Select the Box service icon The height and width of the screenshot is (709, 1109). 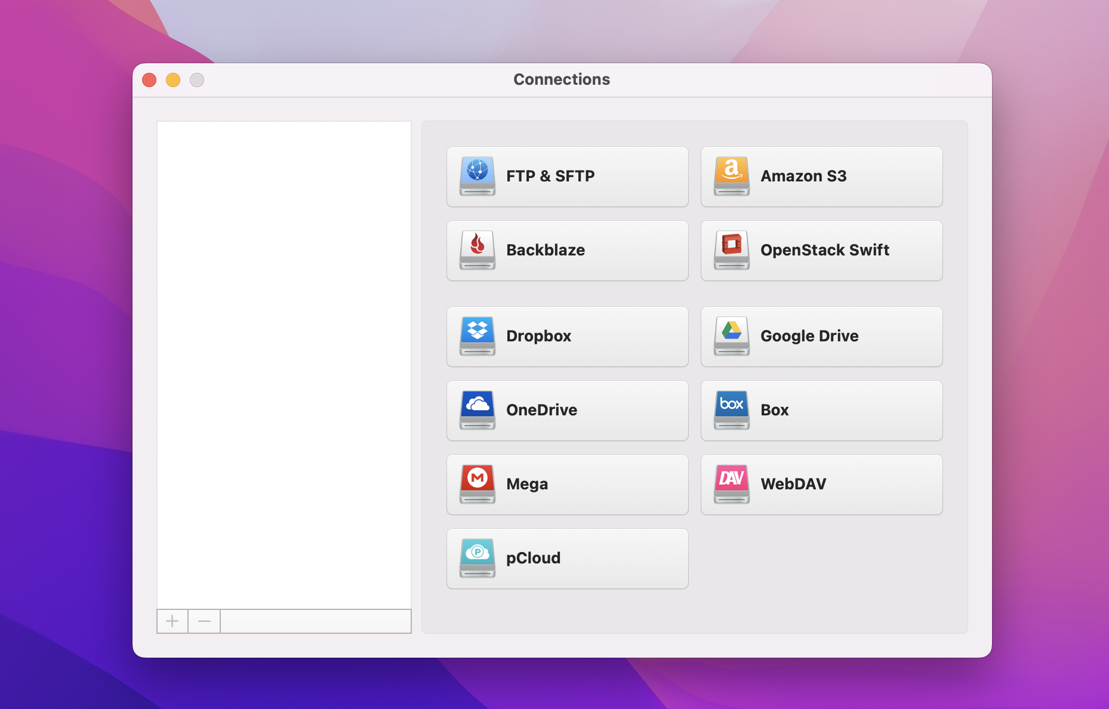[731, 410]
